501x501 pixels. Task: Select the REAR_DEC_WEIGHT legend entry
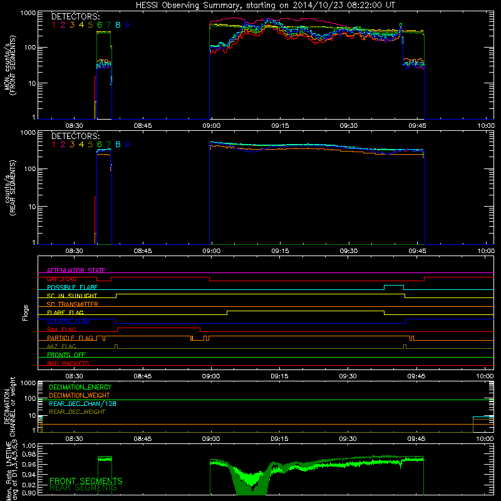77,412
